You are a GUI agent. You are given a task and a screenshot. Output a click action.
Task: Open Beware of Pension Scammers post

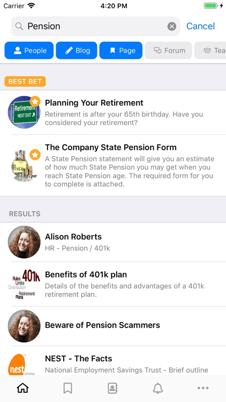[x=113, y=325]
